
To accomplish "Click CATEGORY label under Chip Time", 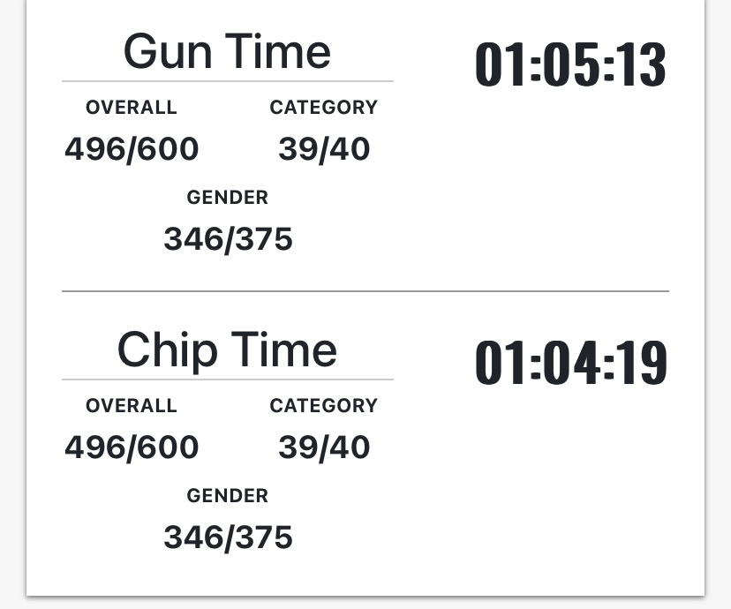I will (x=323, y=405).
